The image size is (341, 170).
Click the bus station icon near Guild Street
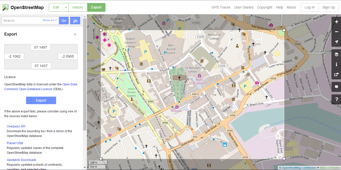coord(225,144)
